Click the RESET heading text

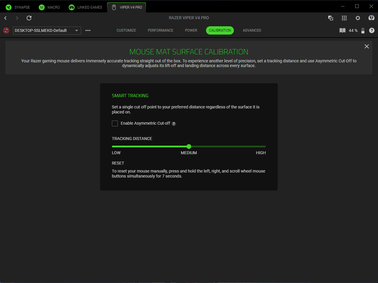point(118,163)
